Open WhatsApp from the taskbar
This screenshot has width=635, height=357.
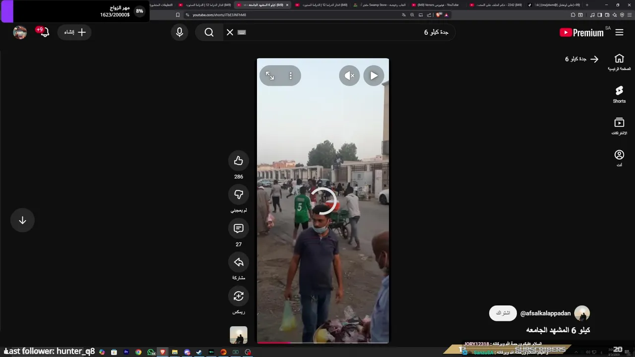[151, 352]
